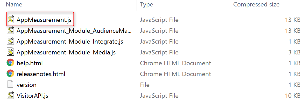Image resolution: width=304 pixels, height=106 pixels.
Task: Click the Chrome icon beside help.html
Action: click(10, 63)
